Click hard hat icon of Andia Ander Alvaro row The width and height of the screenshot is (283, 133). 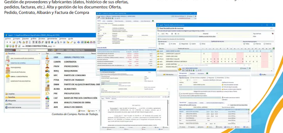tap(158, 51)
